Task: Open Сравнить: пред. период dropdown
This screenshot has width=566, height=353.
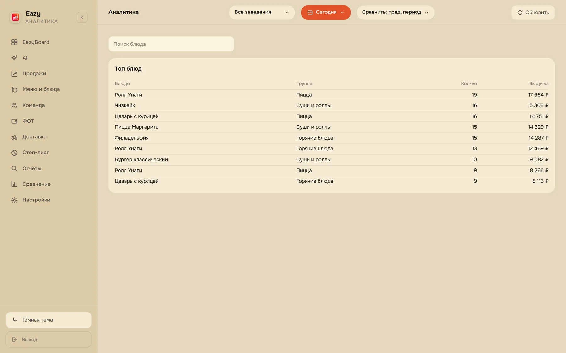Action: (x=395, y=12)
